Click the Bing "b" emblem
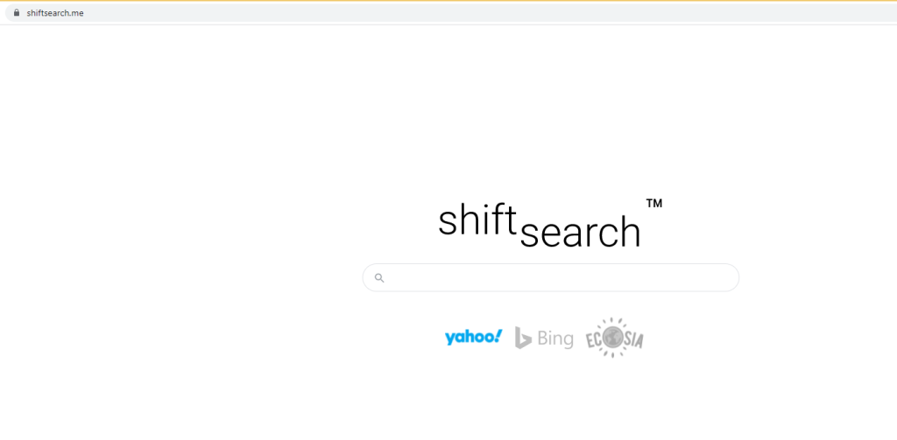This screenshot has width=897, height=440. coord(523,338)
